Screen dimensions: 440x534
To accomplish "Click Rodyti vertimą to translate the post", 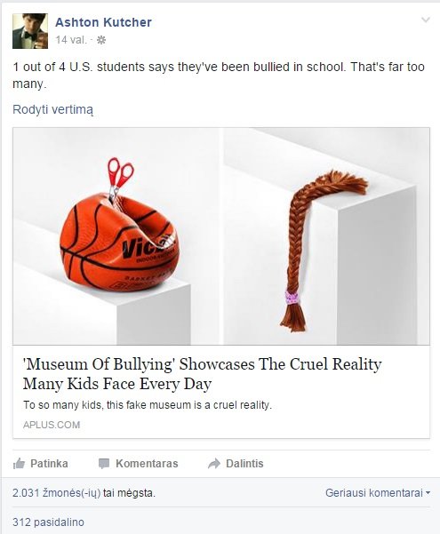I will tap(52, 109).
